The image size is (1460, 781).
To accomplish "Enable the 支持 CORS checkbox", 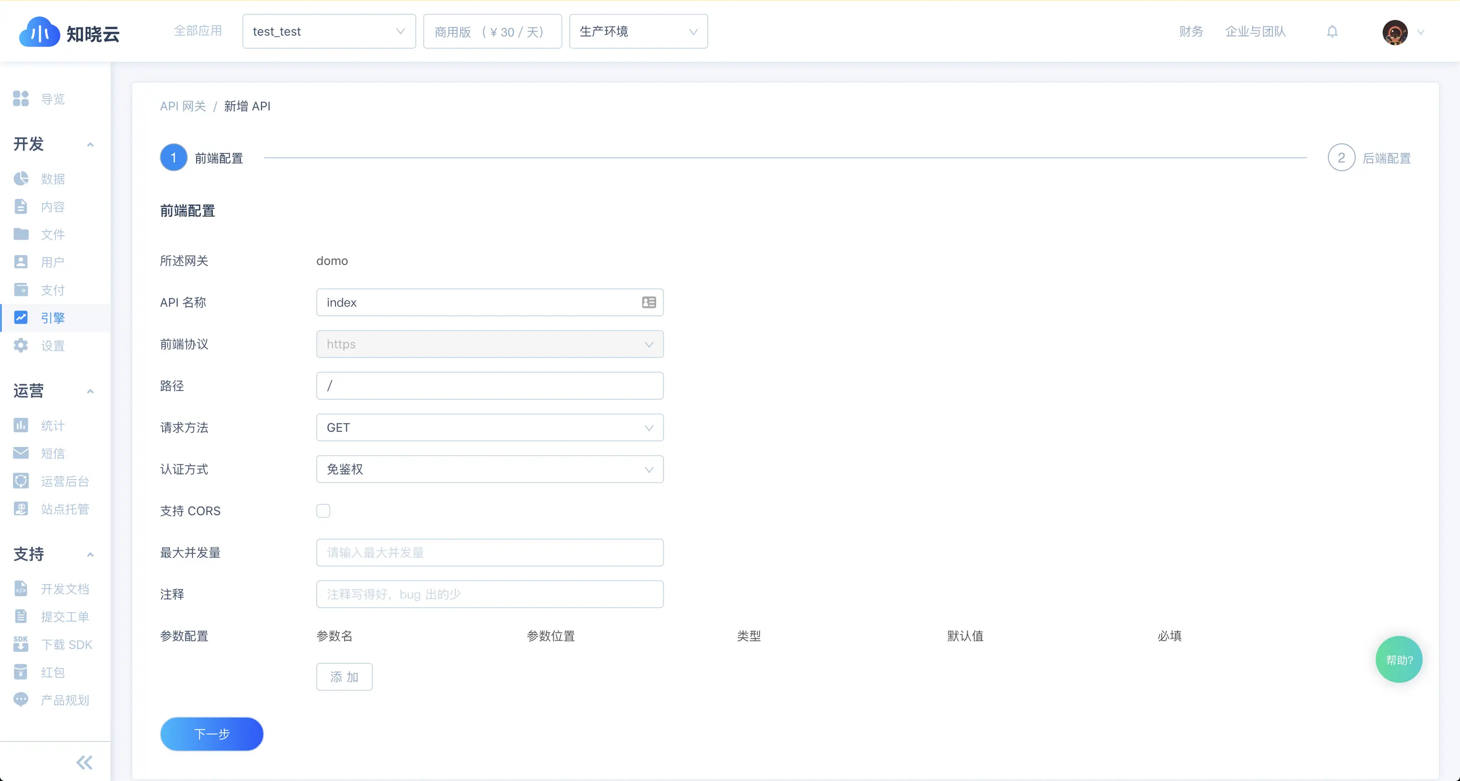I will click(x=323, y=511).
